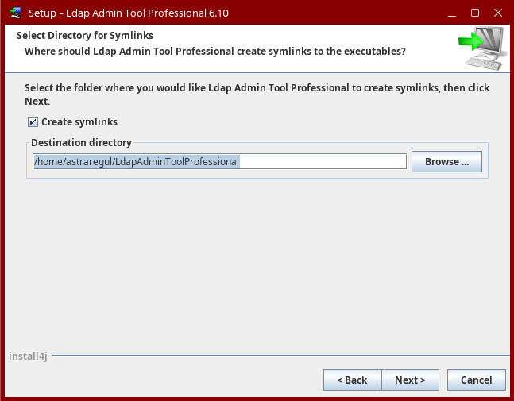Click the "Create symlinks" label text
The image size is (514, 401).
click(79, 122)
